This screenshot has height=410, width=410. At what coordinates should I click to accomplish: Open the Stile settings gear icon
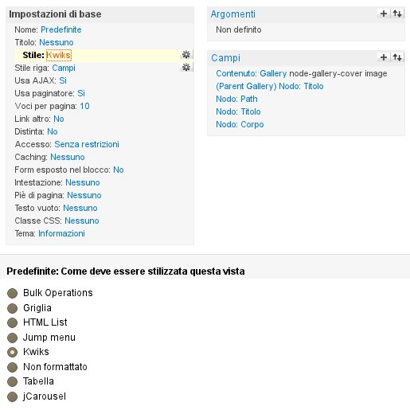[x=186, y=54]
